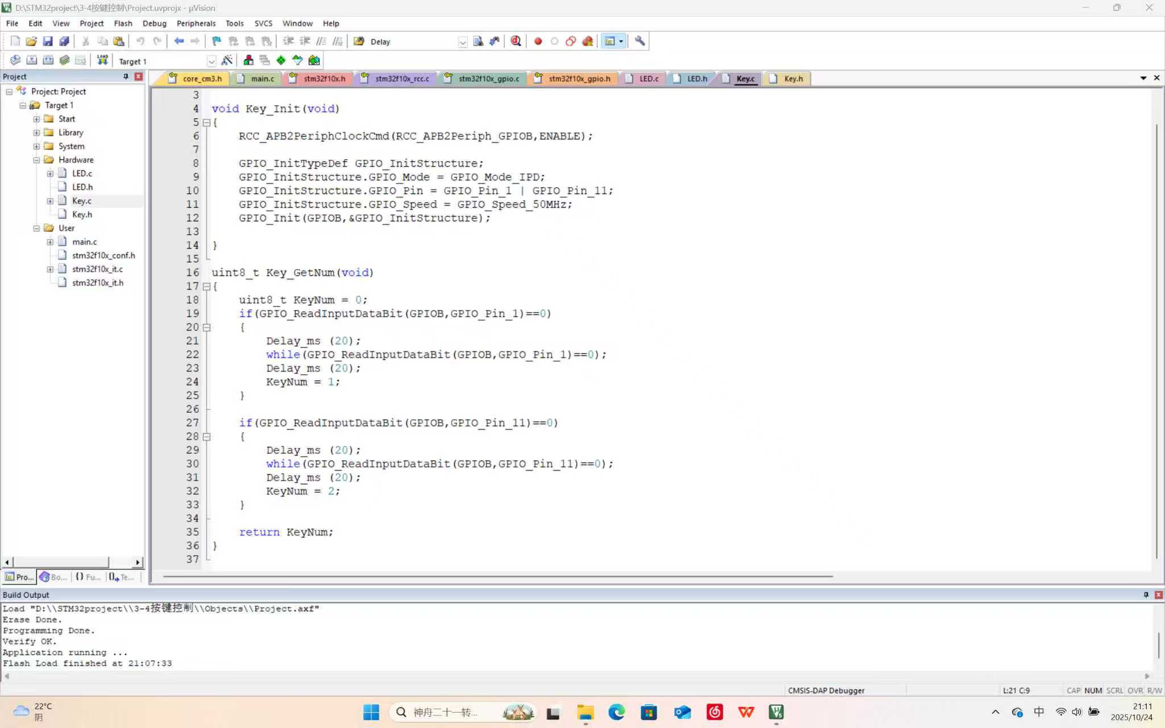The image size is (1165, 728).
Task: Open Options for Target wand icon
Action: point(227,60)
